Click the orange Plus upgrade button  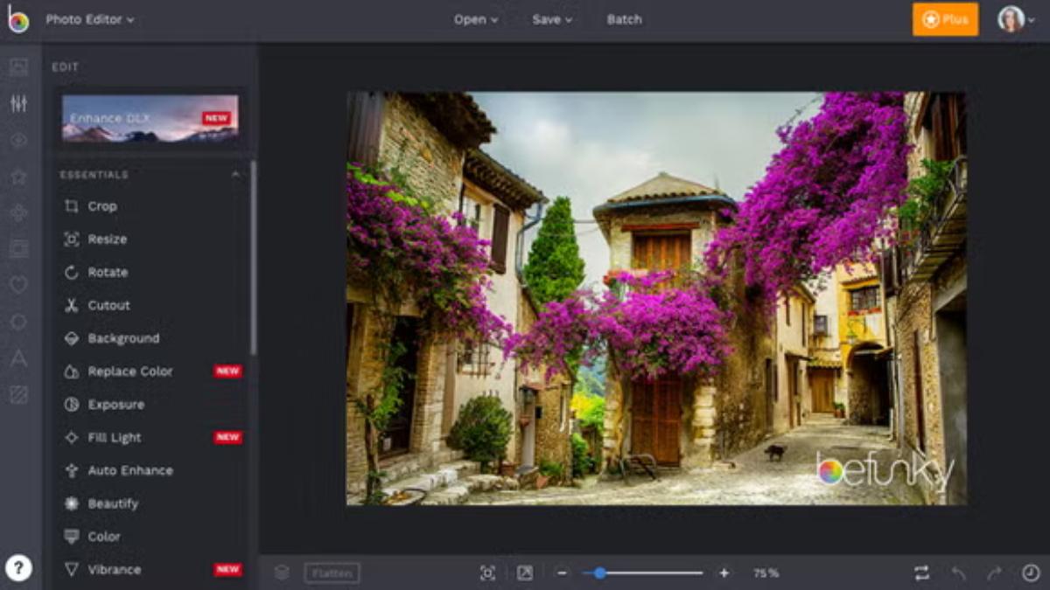pyautogui.click(x=945, y=19)
